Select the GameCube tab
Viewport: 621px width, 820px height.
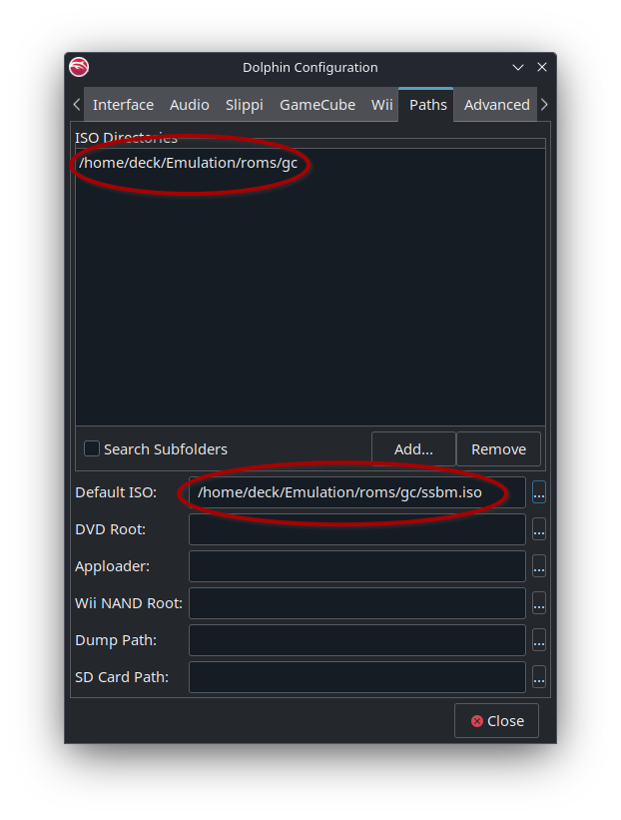click(x=317, y=105)
